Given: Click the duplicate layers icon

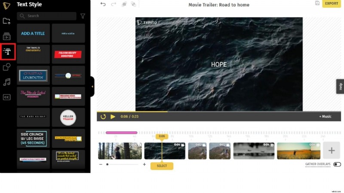Looking at the screenshot, I should click(x=124, y=4).
